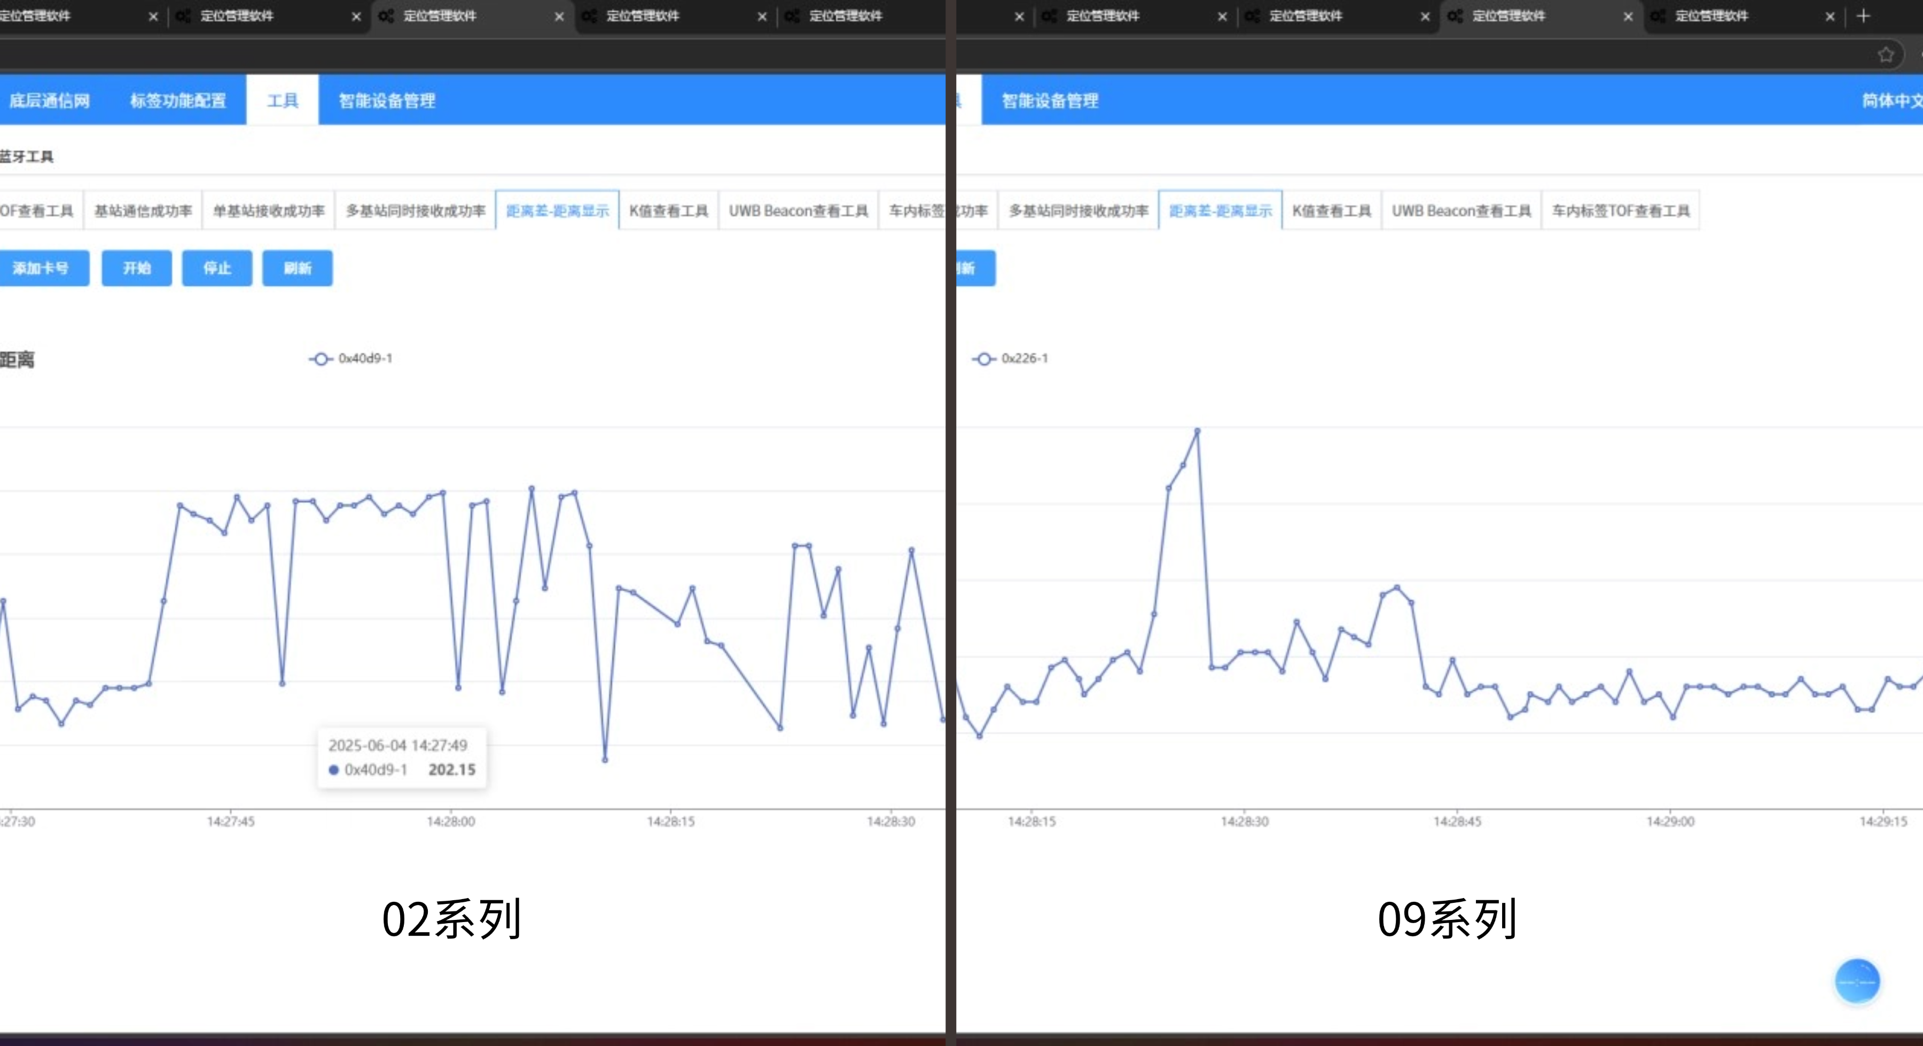Select the 车内标签TOF查看工具 tab

pos(1621,210)
